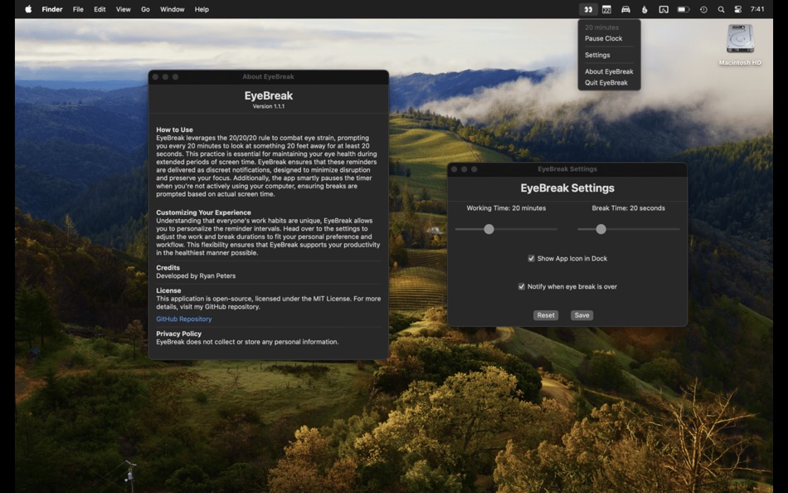Viewport: 788px width, 493px height.
Task: Click the 'Version 1.1.1' text
Action: pos(269,106)
